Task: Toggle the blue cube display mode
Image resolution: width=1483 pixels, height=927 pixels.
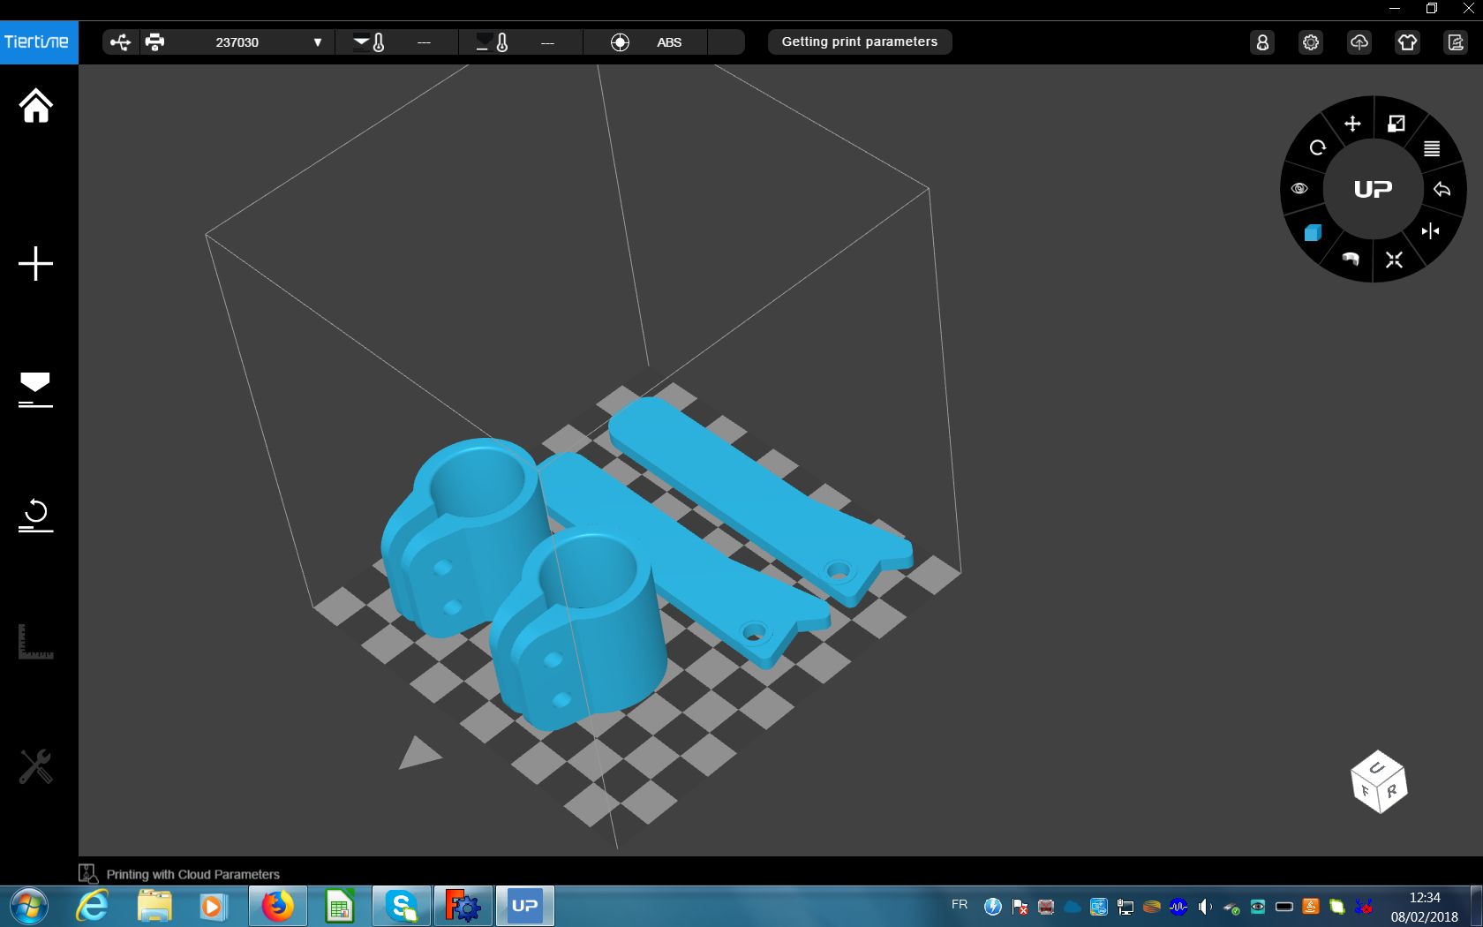Action: tap(1313, 232)
